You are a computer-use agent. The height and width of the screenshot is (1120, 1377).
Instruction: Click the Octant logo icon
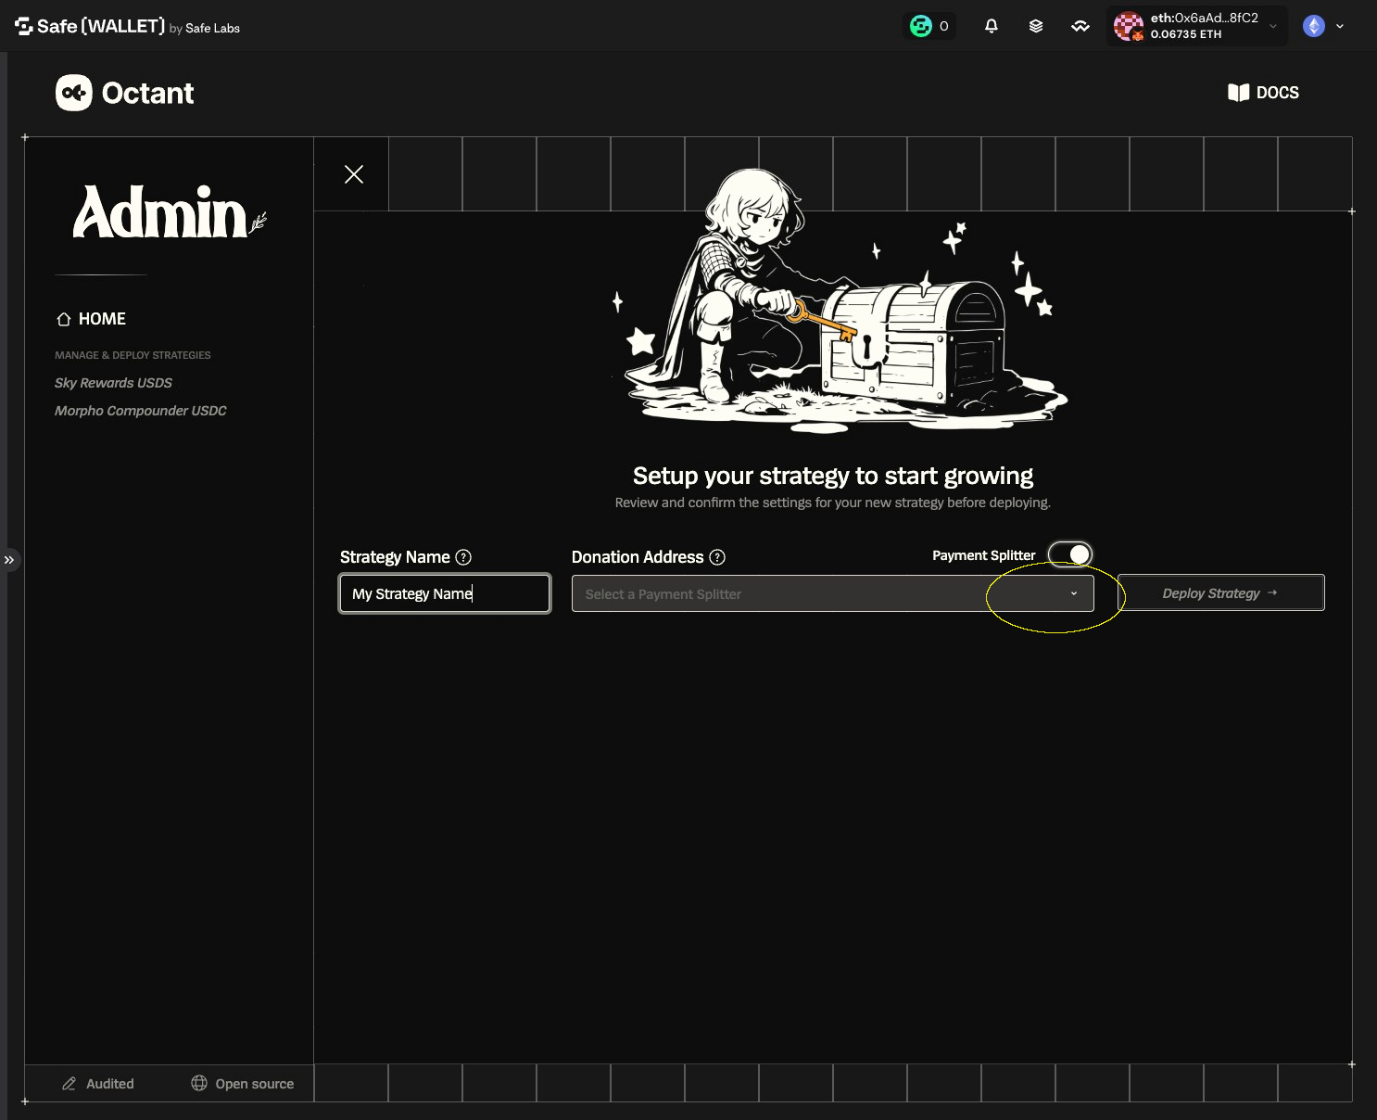(x=74, y=93)
